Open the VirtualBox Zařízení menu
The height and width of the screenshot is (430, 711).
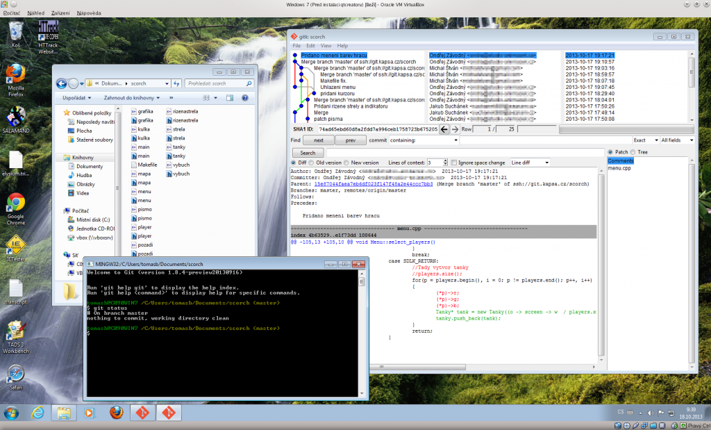[60, 13]
